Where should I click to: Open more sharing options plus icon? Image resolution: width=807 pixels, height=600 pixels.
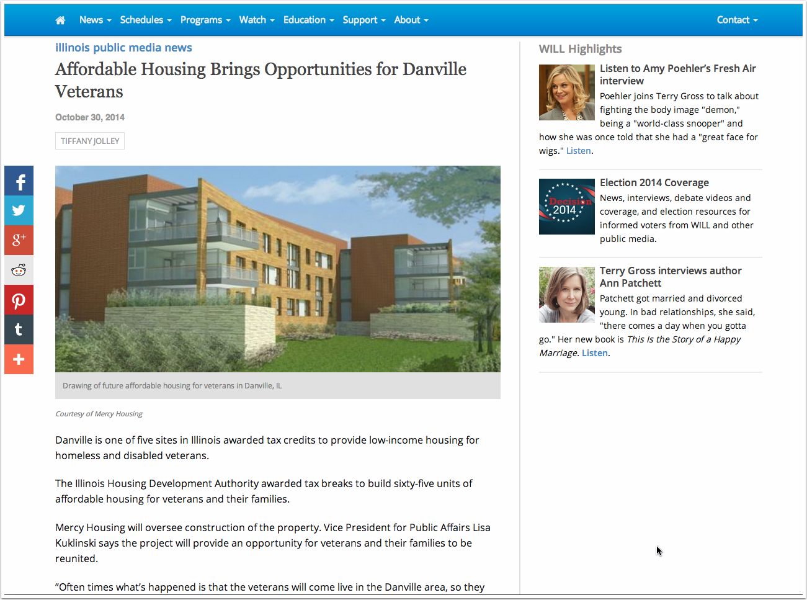(x=19, y=359)
